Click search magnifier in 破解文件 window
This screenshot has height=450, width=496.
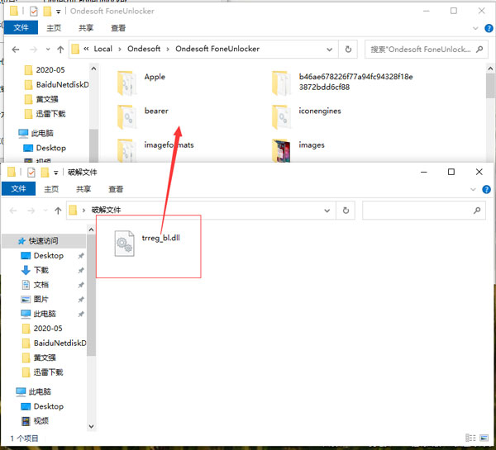(477, 211)
